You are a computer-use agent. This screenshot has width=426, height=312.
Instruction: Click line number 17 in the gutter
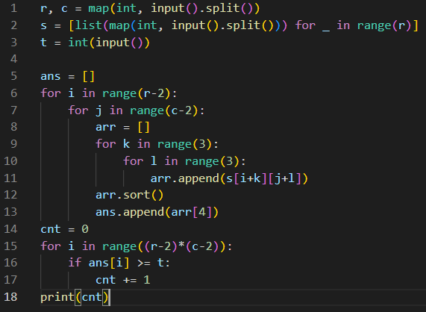(10, 280)
